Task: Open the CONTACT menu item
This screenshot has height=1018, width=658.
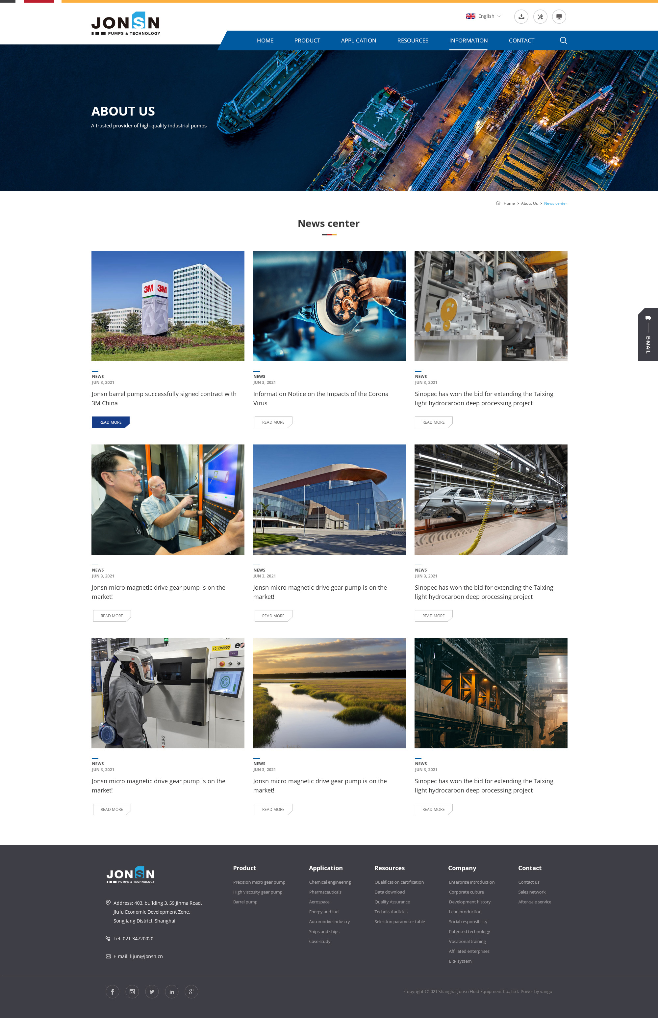Action: (x=521, y=40)
